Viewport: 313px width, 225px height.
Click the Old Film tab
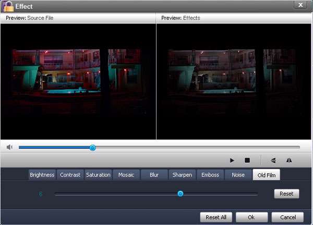click(x=267, y=175)
